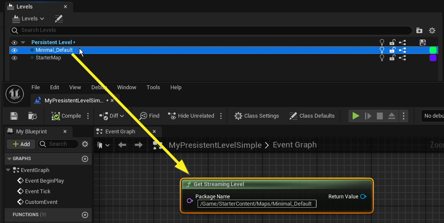This screenshot has width=444, height=223.
Task: Collapse the GRAPHS section
Action: coord(9,159)
